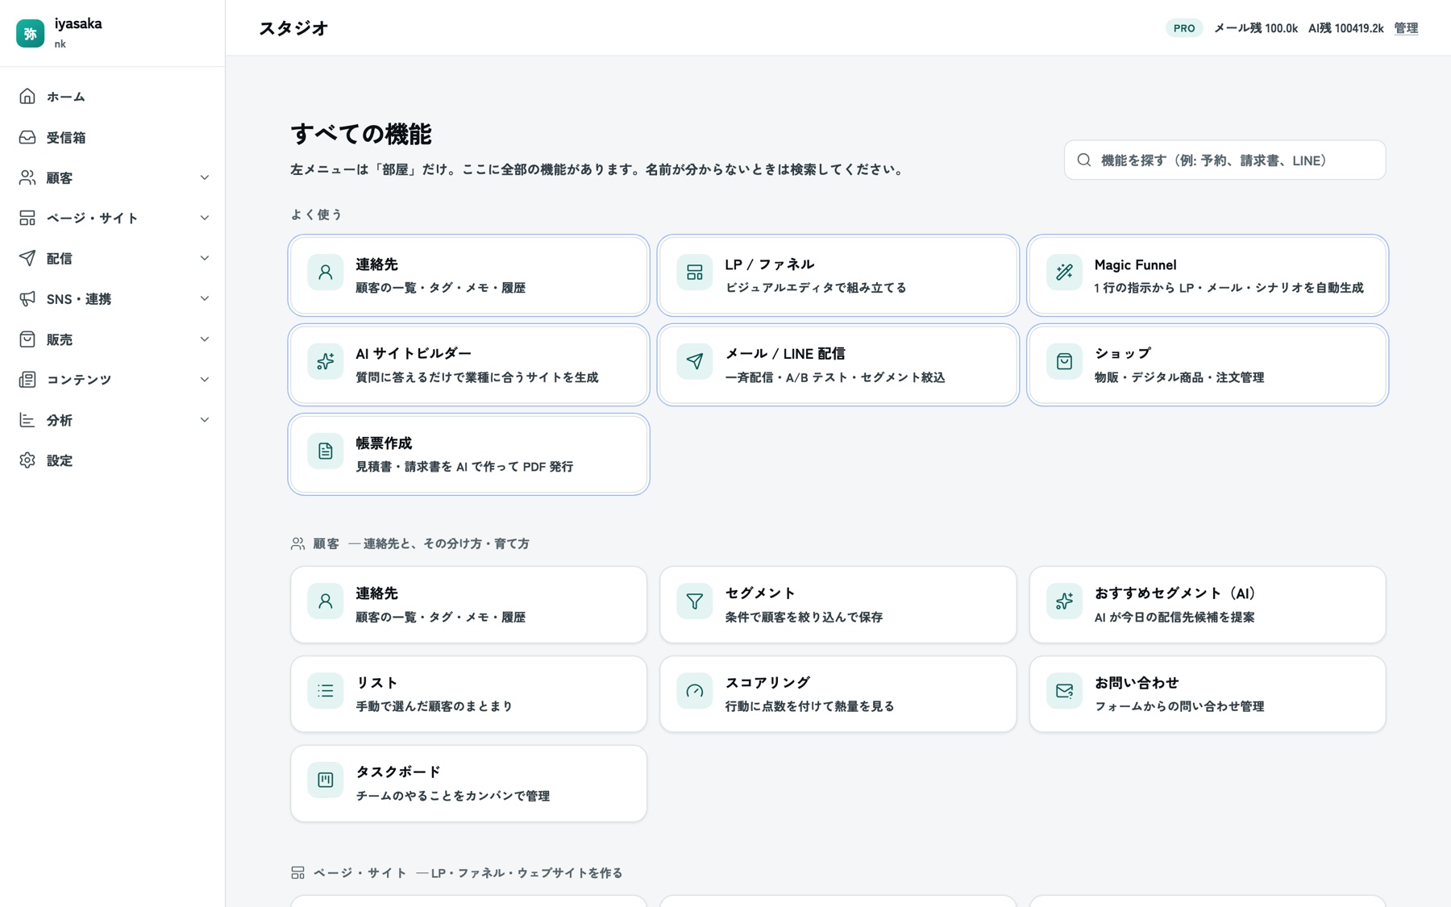Open the スコアリング card title
Image resolution: width=1451 pixels, height=907 pixels.
pos(767,682)
